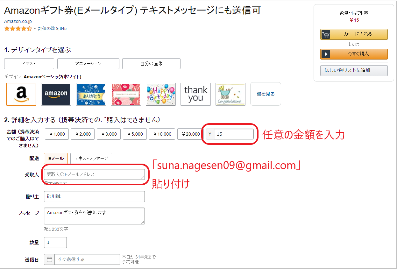Click the 数量 quantity field

[x=55, y=242]
